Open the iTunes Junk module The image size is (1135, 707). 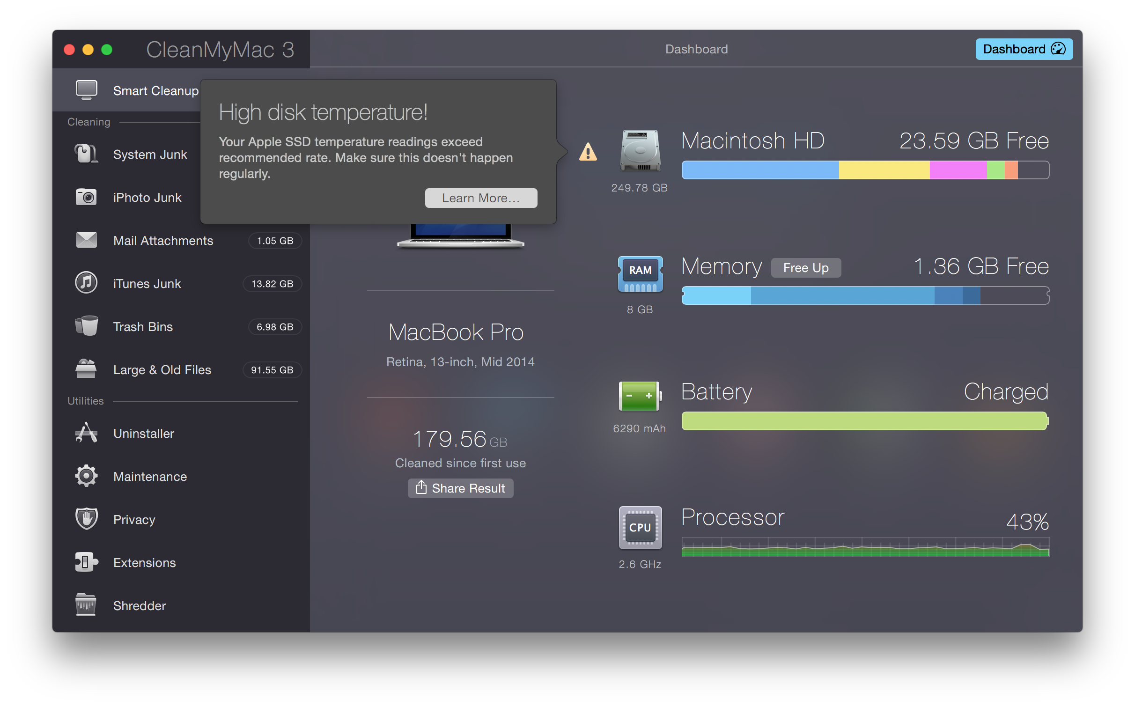pyautogui.click(x=147, y=283)
